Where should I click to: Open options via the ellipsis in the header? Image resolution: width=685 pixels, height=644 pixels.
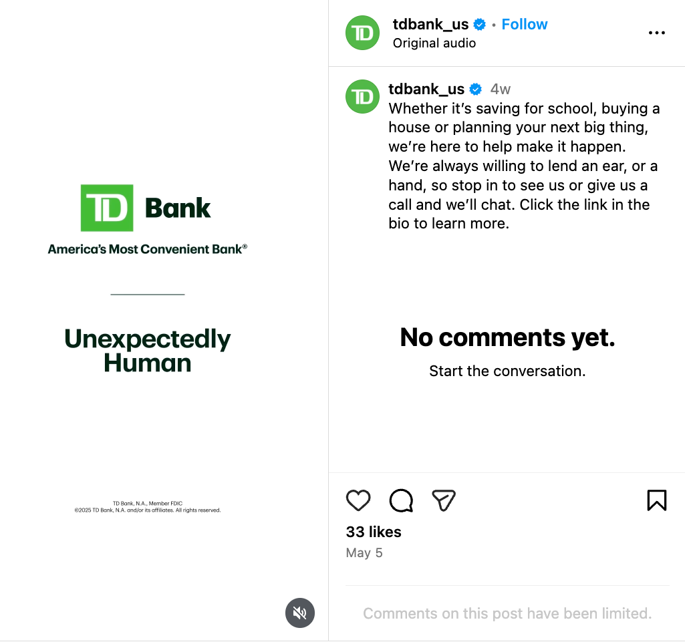point(657,32)
